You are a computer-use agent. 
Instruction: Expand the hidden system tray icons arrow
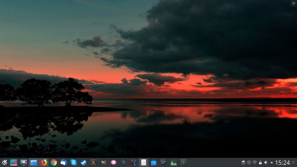click(x=271, y=162)
